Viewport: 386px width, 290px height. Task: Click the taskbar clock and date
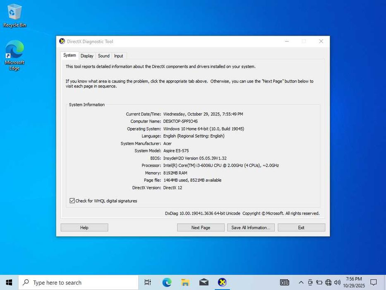354,283
